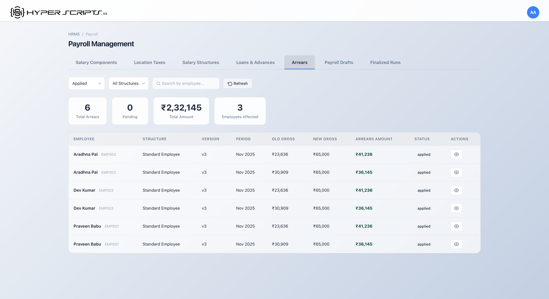The width and height of the screenshot is (549, 299).
Task: Expand the Applied status filter dropdown
Action: (86, 84)
